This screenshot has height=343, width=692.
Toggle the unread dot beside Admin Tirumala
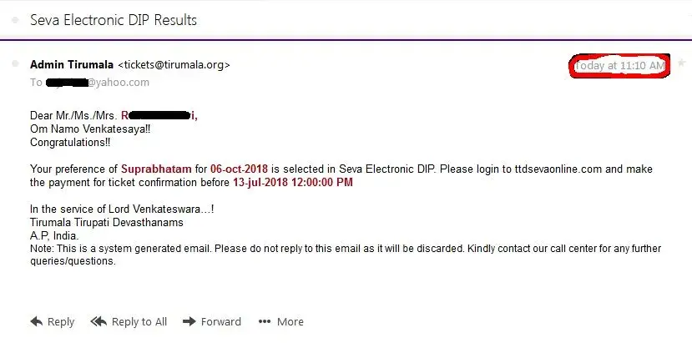click(x=14, y=64)
